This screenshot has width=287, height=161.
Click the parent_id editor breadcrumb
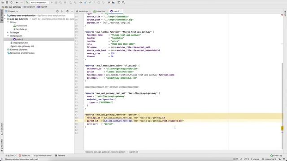(x=134, y=152)
